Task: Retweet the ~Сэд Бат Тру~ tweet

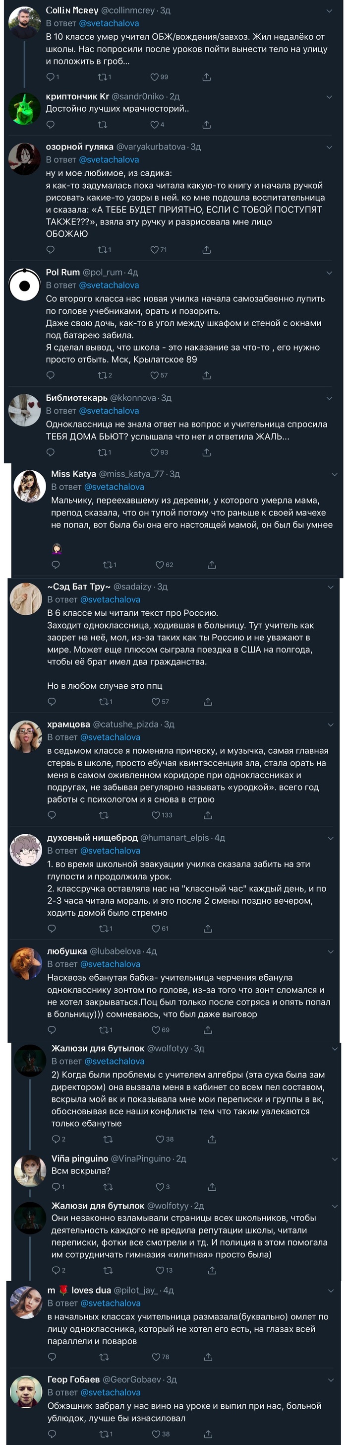Action: pos(104,702)
